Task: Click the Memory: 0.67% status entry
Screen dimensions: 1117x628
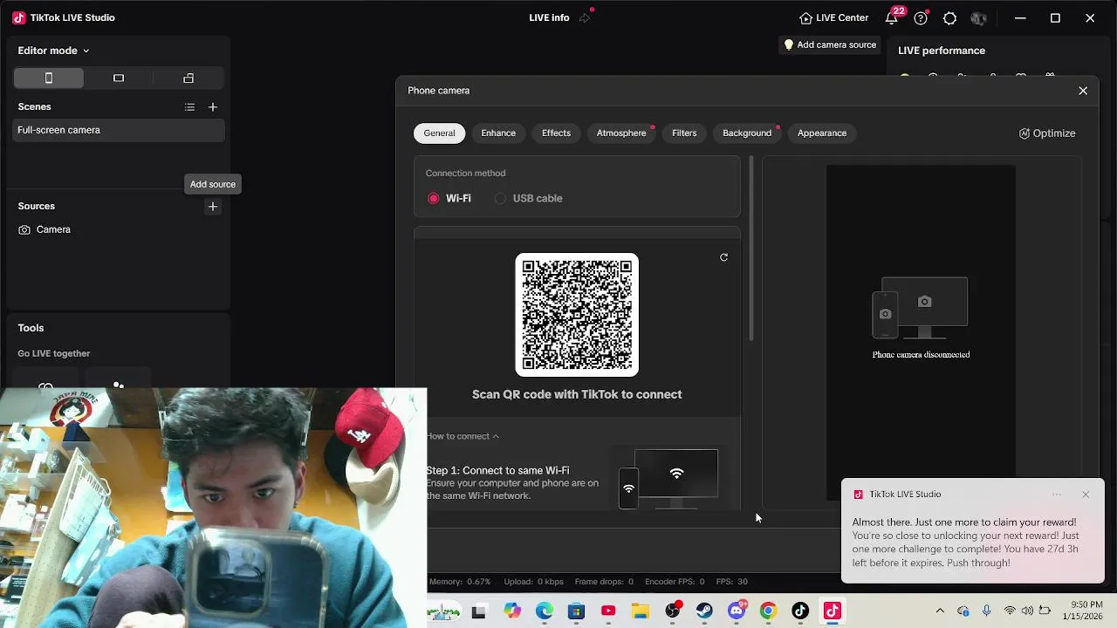Action: click(460, 582)
